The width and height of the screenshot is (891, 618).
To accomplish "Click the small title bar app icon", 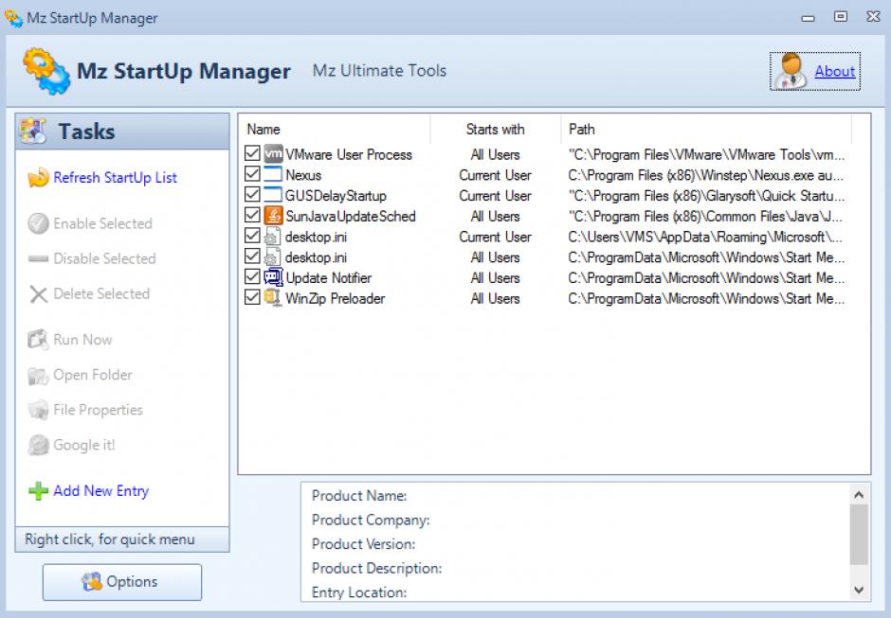I will pyautogui.click(x=13, y=18).
